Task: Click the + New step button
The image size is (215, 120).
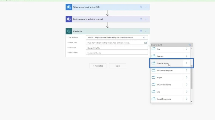Action: tap(98, 66)
